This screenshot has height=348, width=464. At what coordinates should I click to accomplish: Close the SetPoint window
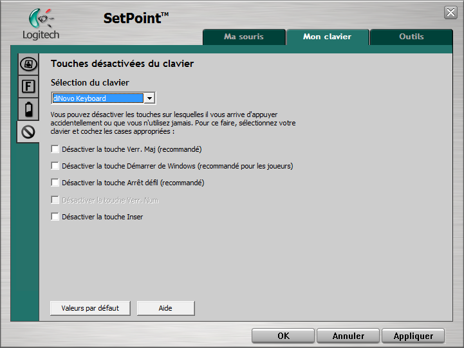coord(450,12)
